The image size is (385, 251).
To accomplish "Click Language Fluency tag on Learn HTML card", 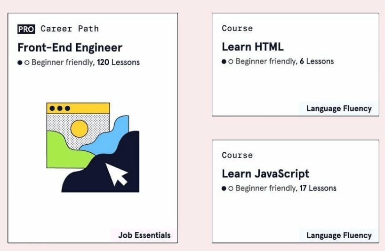I will point(339,109).
